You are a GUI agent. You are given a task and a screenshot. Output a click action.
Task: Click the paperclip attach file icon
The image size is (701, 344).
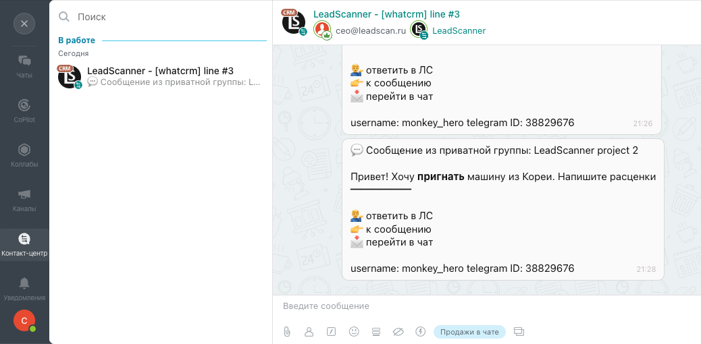287,332
